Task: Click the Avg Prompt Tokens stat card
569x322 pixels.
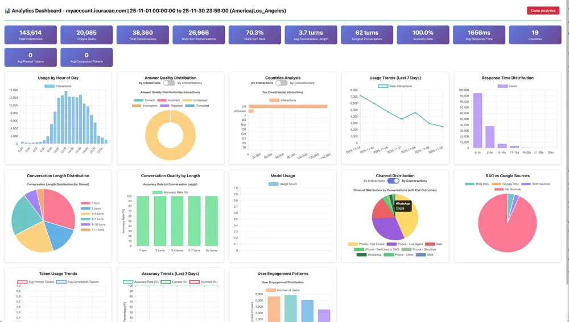Action: [x=31, y=57]
